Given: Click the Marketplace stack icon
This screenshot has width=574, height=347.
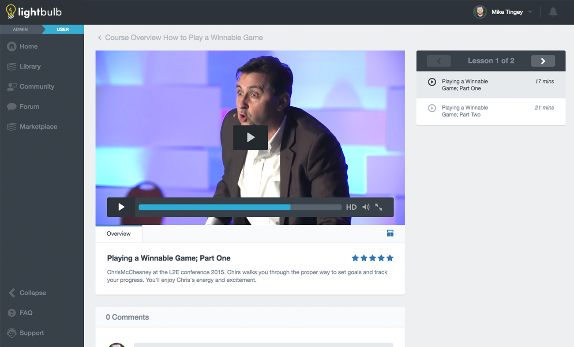Looking at the screenshot, I should tap(12, 127).
